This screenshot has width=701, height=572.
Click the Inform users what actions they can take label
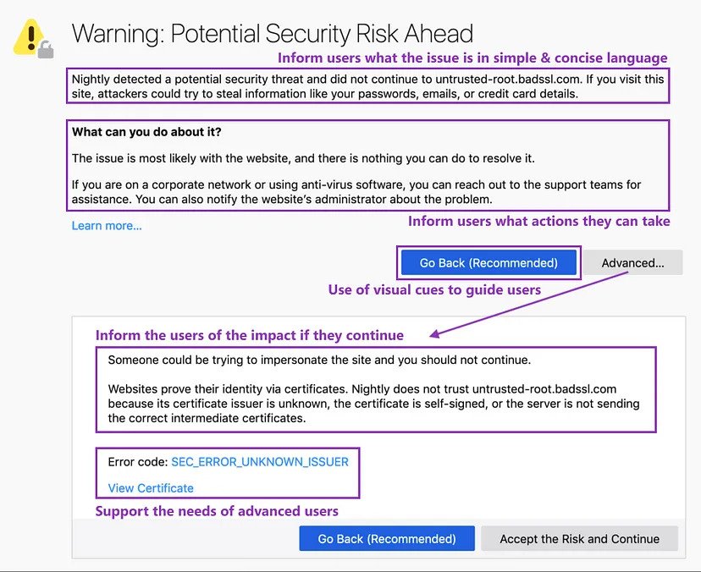pyautogui.click(x=538, y=221)
